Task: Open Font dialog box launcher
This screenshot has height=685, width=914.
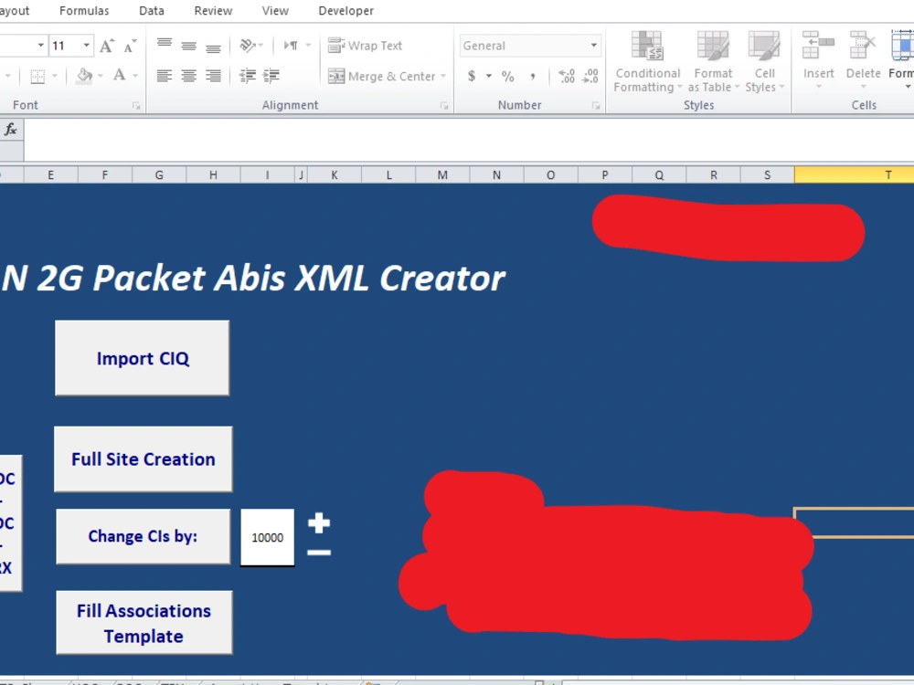Action: (x=136, y=106)
